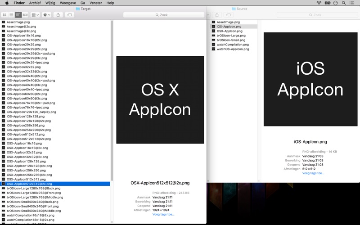Select AssetImage.png in Target window

(x=55, y=22)
